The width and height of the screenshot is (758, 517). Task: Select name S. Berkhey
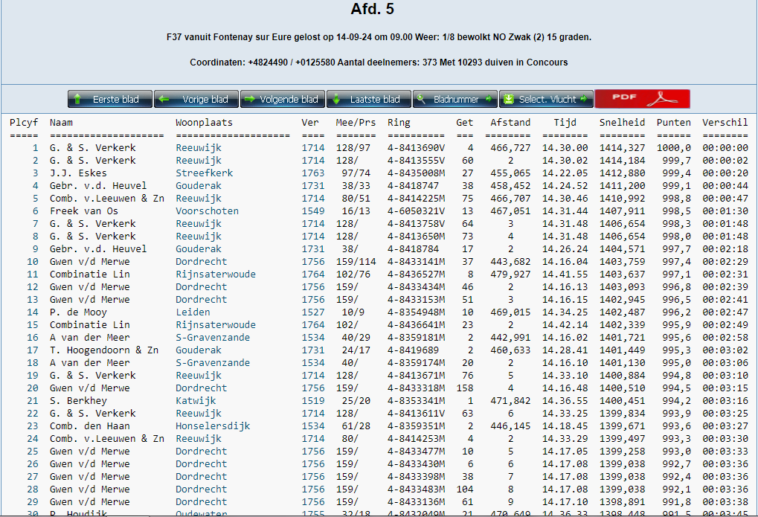pos(78,401)
